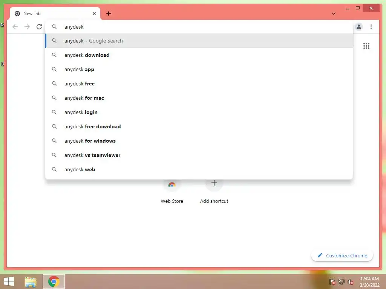386x289 pixels.
Task: Open a new tab with plus button
Action: [109, 14]
